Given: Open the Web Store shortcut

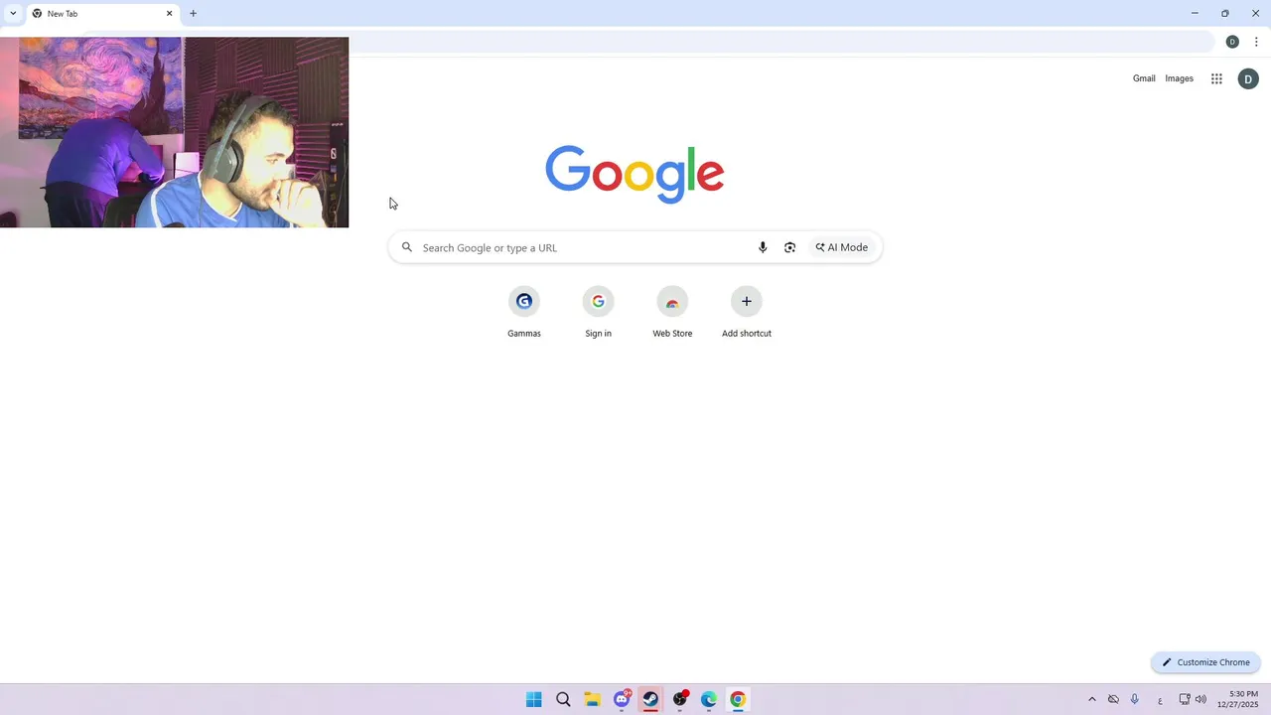Looking at the screenshot, I should click(672, 312).
